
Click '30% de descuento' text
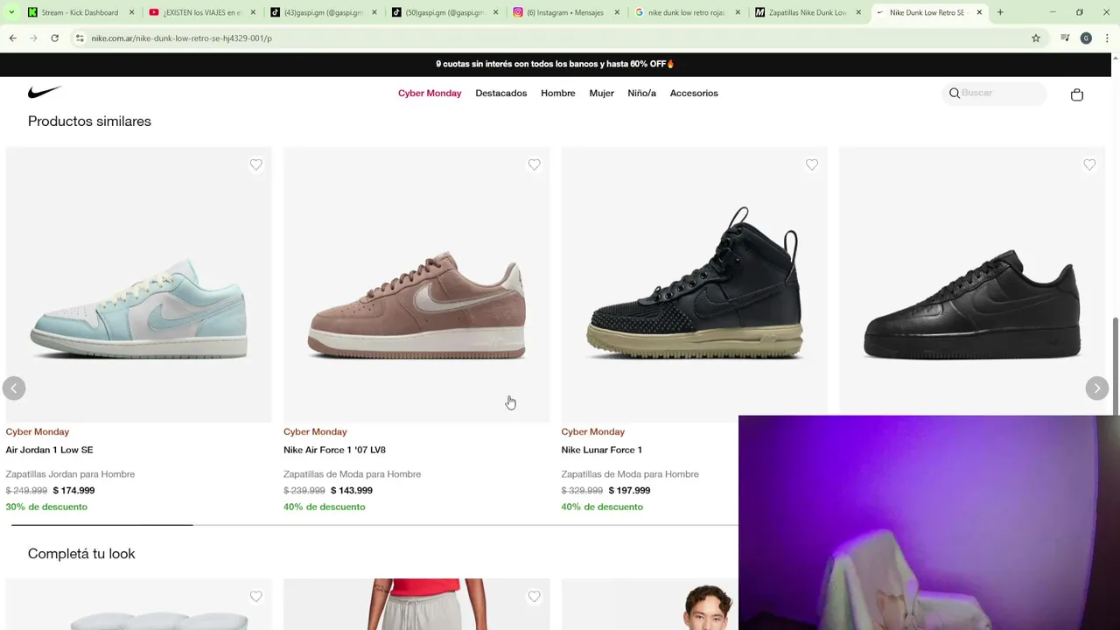tap(46, 507)
